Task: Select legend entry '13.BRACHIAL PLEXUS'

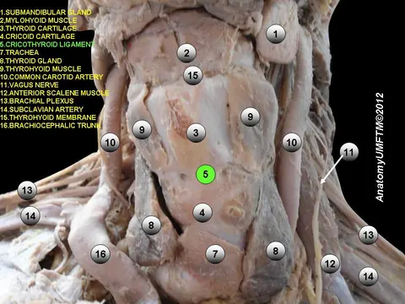Action: click(x=37, y=101)
